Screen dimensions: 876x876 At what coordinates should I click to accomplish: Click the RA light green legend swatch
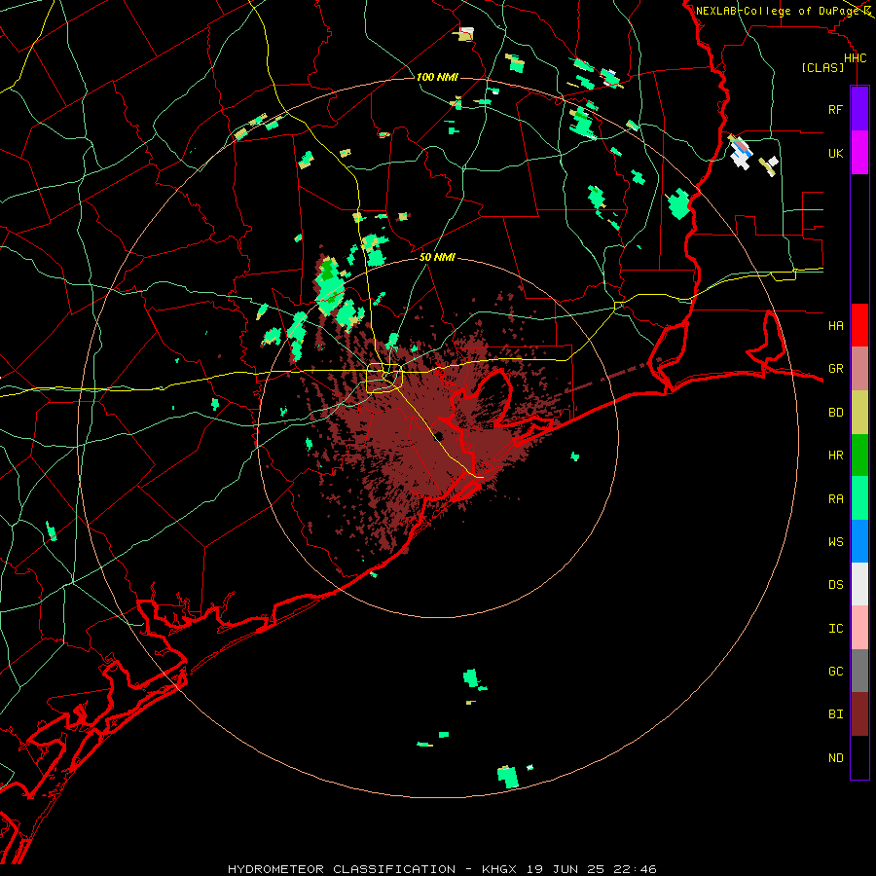(x=859, y=498)
